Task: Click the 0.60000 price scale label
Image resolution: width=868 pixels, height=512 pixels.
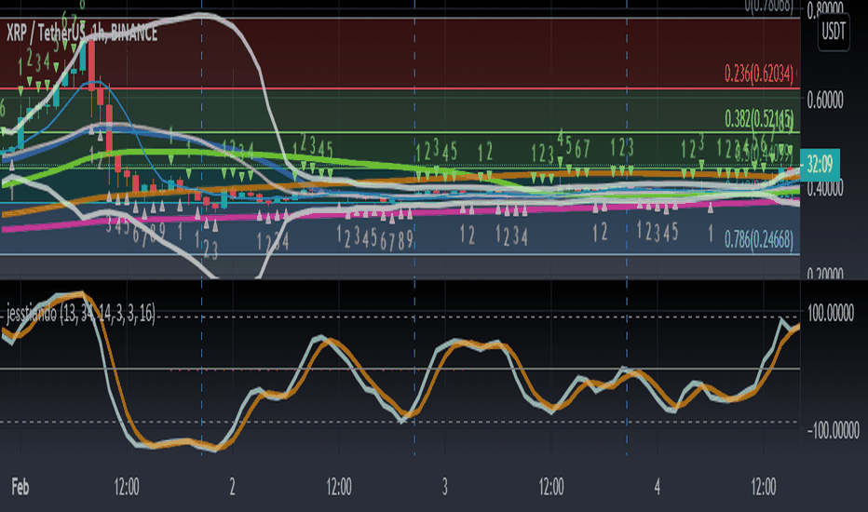Action: [x=825, y=101]
